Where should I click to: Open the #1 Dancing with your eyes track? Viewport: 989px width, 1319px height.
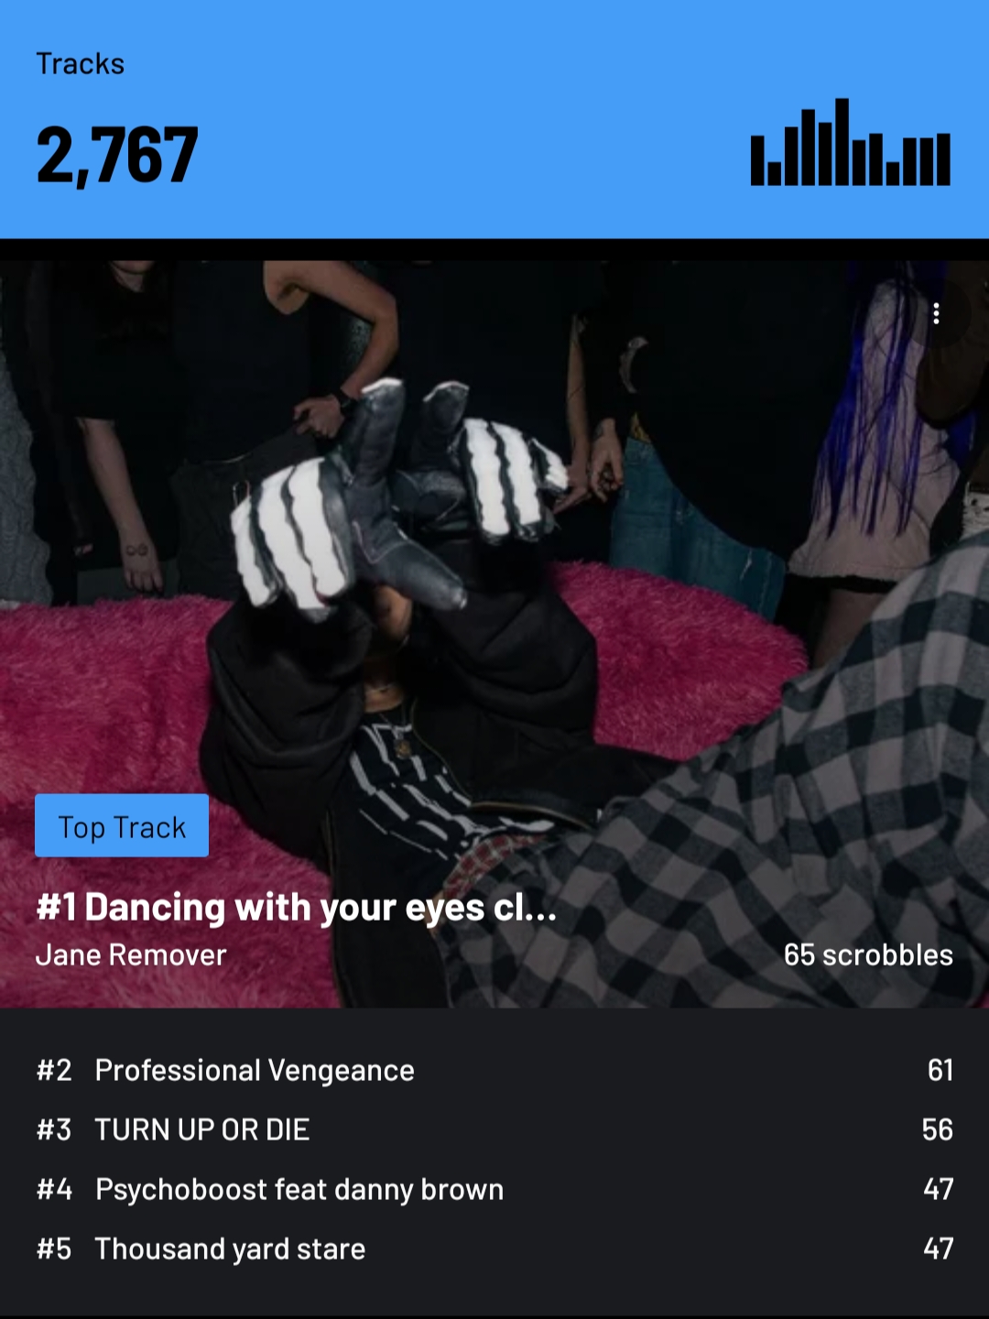click(296, 908)
